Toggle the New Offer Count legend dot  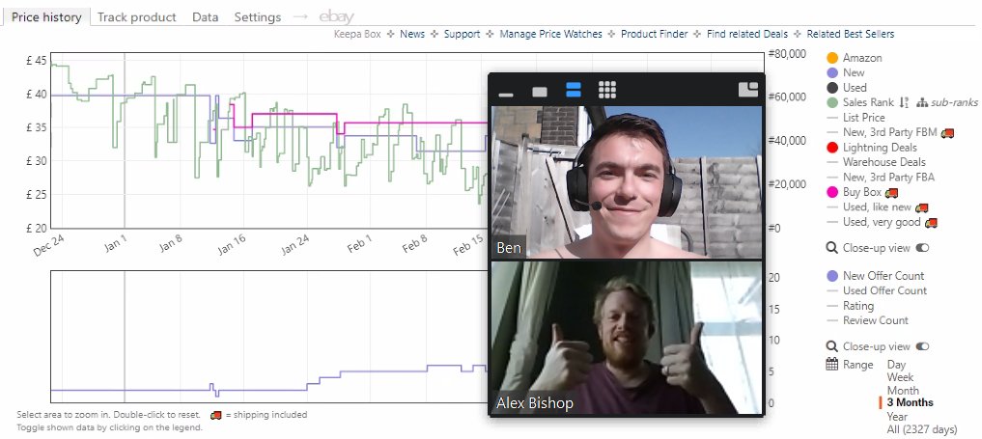(x=832, y=276)
